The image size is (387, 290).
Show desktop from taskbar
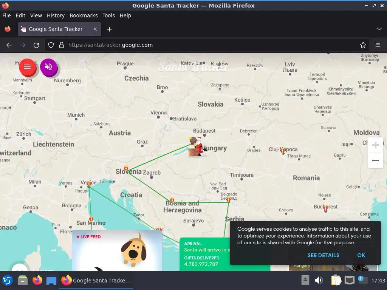51,281
